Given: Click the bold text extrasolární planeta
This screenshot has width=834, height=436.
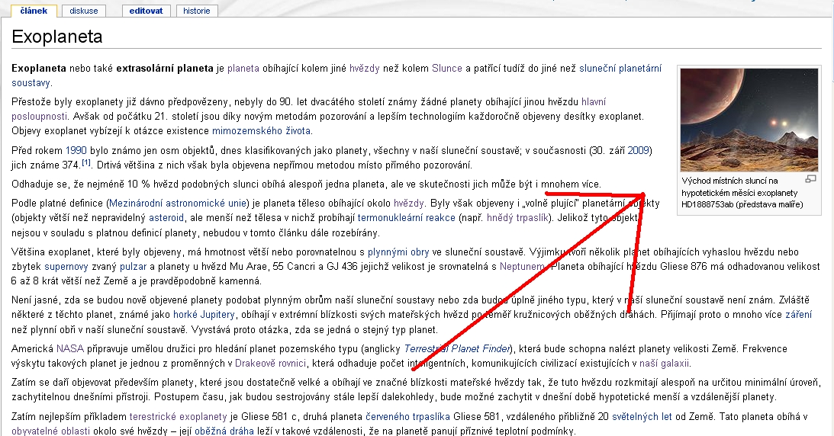Looking at the screenshot, I should point(165,68).
